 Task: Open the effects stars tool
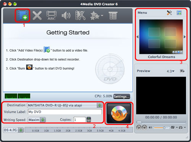point(95,16)
